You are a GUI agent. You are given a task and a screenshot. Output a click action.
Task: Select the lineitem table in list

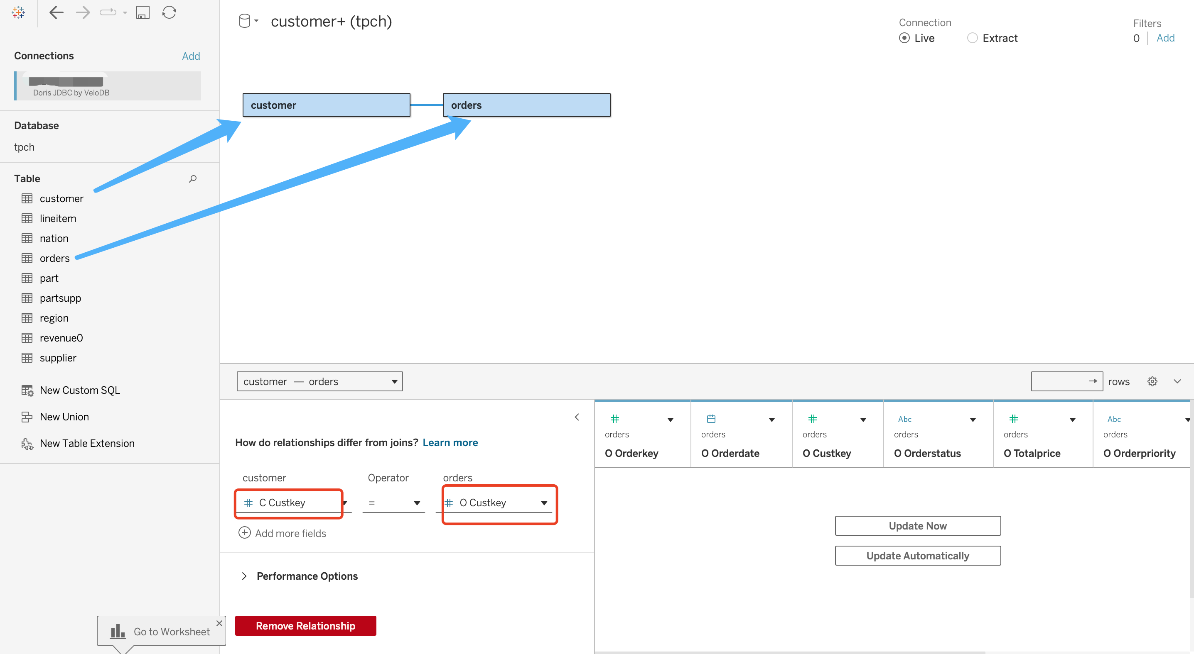click(58, 218)
